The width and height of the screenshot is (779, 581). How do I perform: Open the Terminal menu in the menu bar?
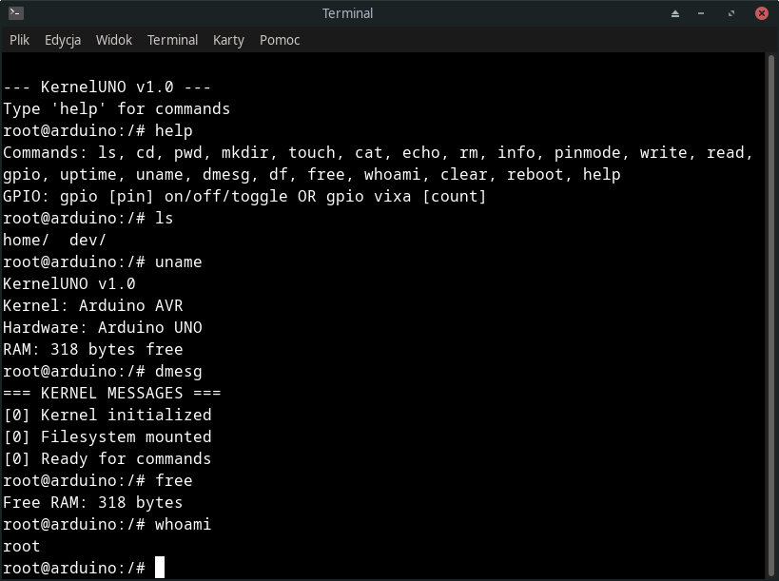[x=172, y=40]
